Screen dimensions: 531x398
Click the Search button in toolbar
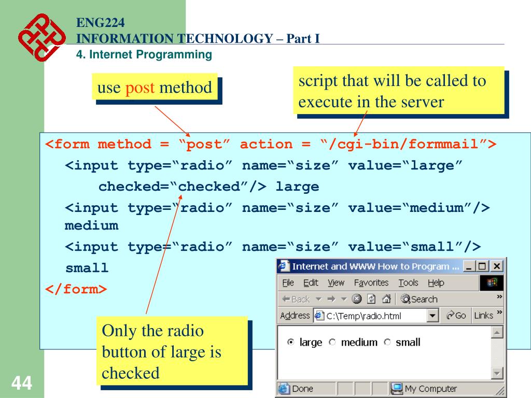419,299
